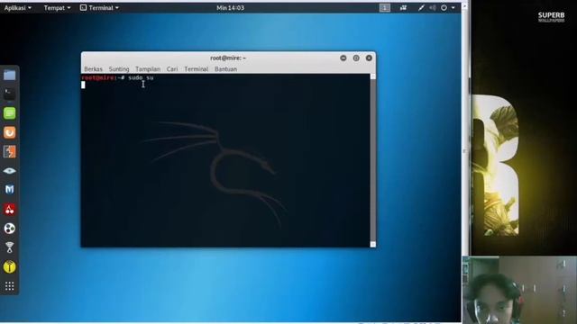Click the power icon in the top bar
Screen dimensions: 577x324
point(444,8)
